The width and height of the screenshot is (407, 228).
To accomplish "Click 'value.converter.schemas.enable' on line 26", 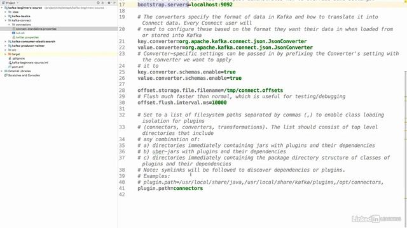I will point(182,78).
